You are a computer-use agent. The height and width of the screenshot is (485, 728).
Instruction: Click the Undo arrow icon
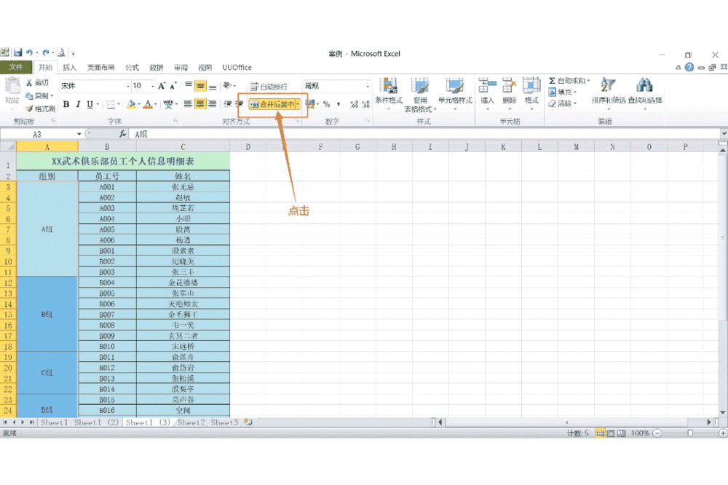tap(30, 53)
